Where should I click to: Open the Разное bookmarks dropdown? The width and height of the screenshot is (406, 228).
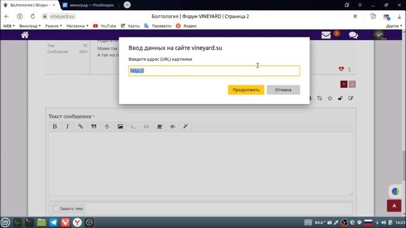point(53,26)
